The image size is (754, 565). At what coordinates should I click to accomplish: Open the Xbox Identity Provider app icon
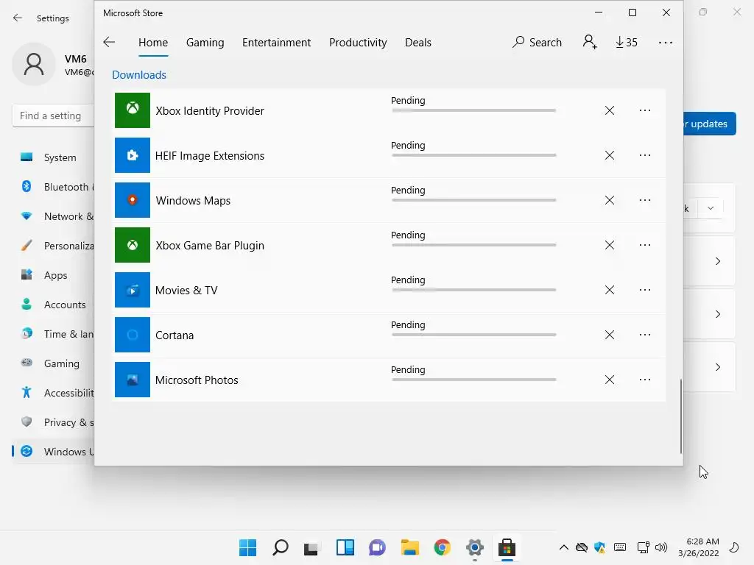(133, 110)
